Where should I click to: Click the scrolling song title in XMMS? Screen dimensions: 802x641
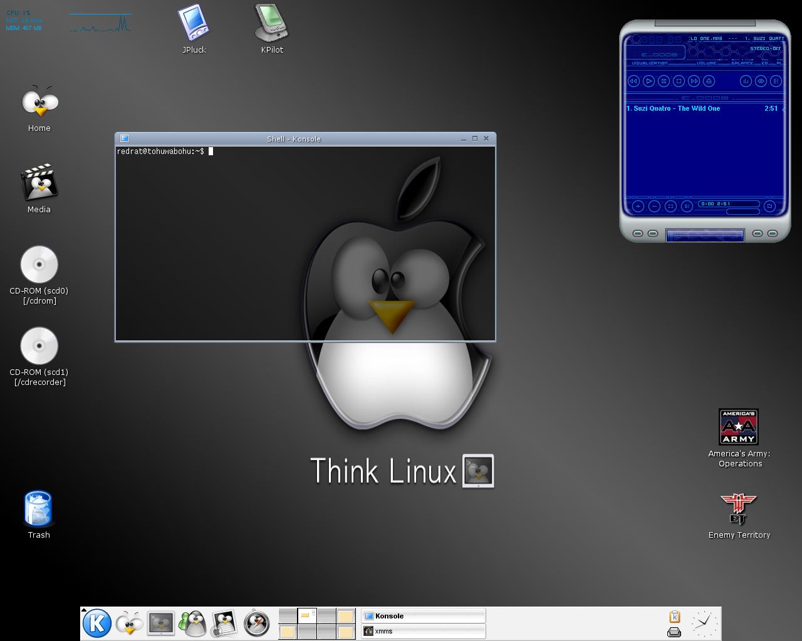[x=736, y=38]
